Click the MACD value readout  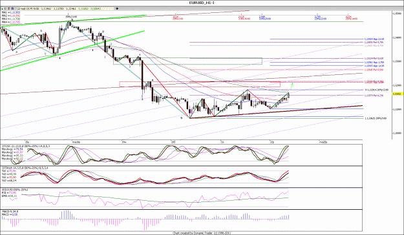coord(10,214)
